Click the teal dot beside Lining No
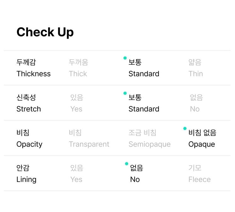 127,164
